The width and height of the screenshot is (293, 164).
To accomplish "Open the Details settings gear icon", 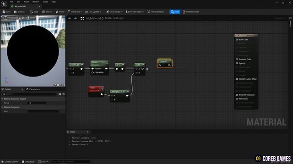I will point(64,94).
